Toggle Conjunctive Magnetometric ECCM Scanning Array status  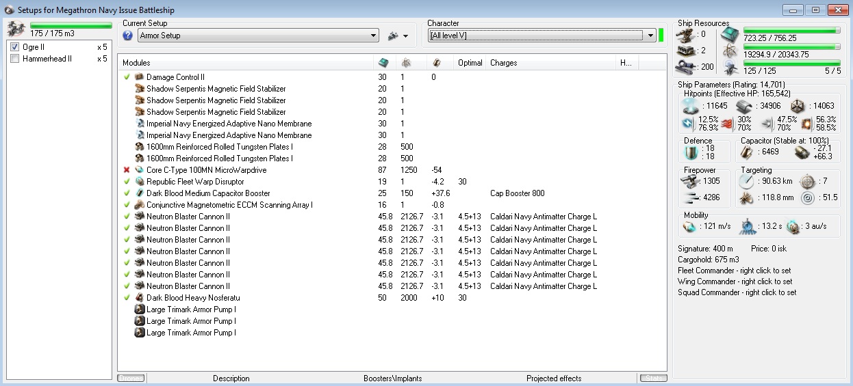click(x=127, y=205)
